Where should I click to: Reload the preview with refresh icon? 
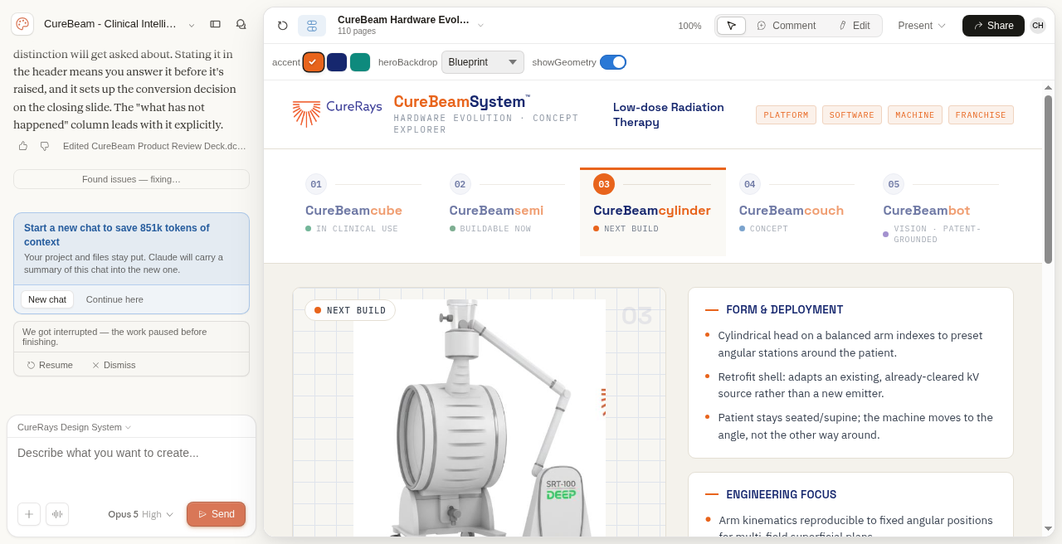[283, 26]
